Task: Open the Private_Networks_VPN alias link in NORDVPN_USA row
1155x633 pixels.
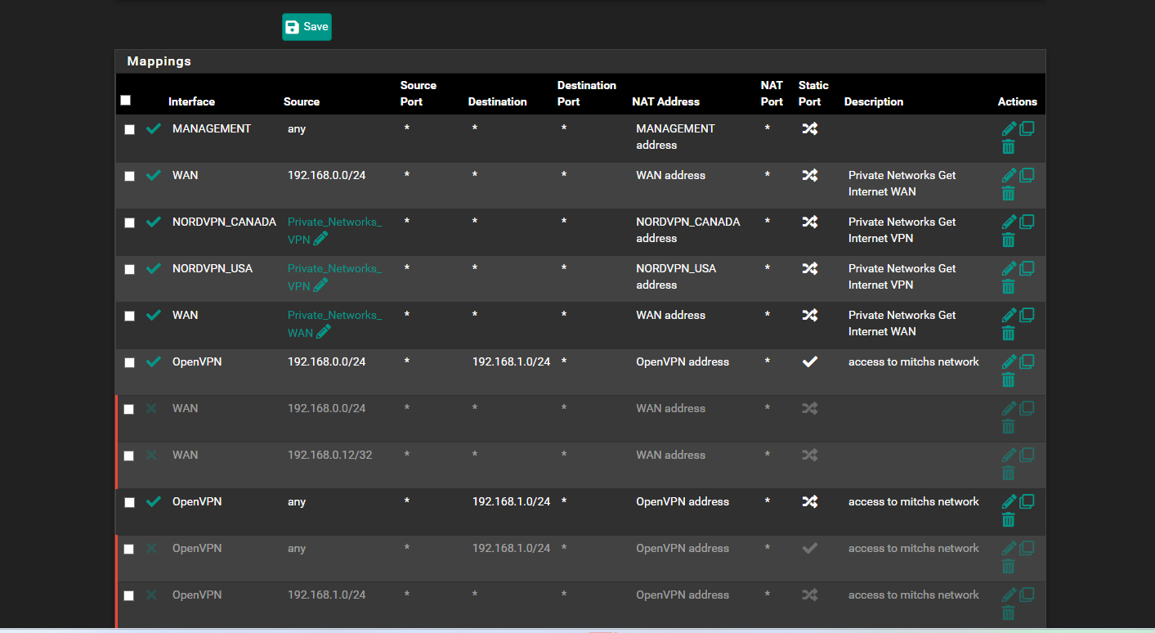Action: [334, 276]
